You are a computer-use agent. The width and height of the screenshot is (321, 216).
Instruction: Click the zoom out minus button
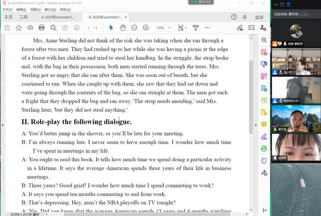pos(134,28)
